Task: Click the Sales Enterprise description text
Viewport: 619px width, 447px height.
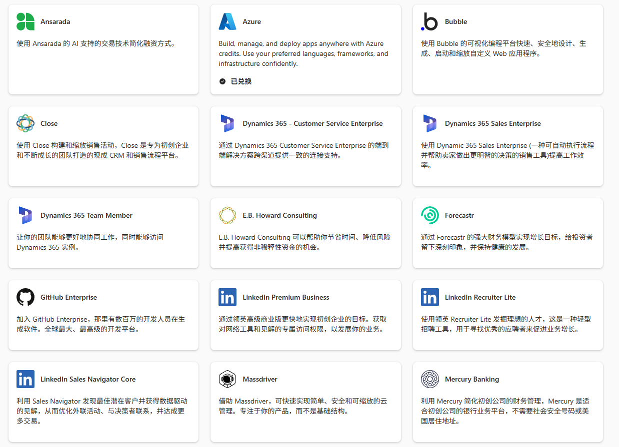Action: 507,155
